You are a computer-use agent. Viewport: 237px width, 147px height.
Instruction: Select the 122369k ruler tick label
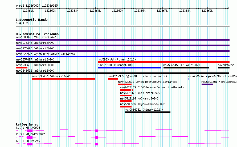(207, 11)
